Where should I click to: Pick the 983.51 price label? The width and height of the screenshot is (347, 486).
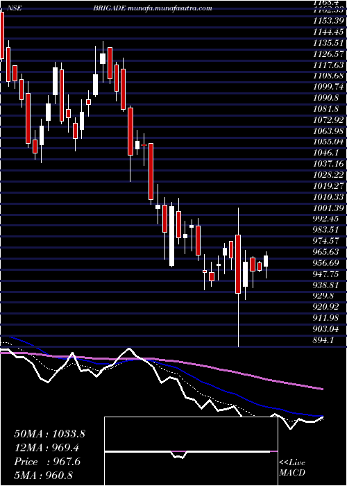(x=327, y=231)
